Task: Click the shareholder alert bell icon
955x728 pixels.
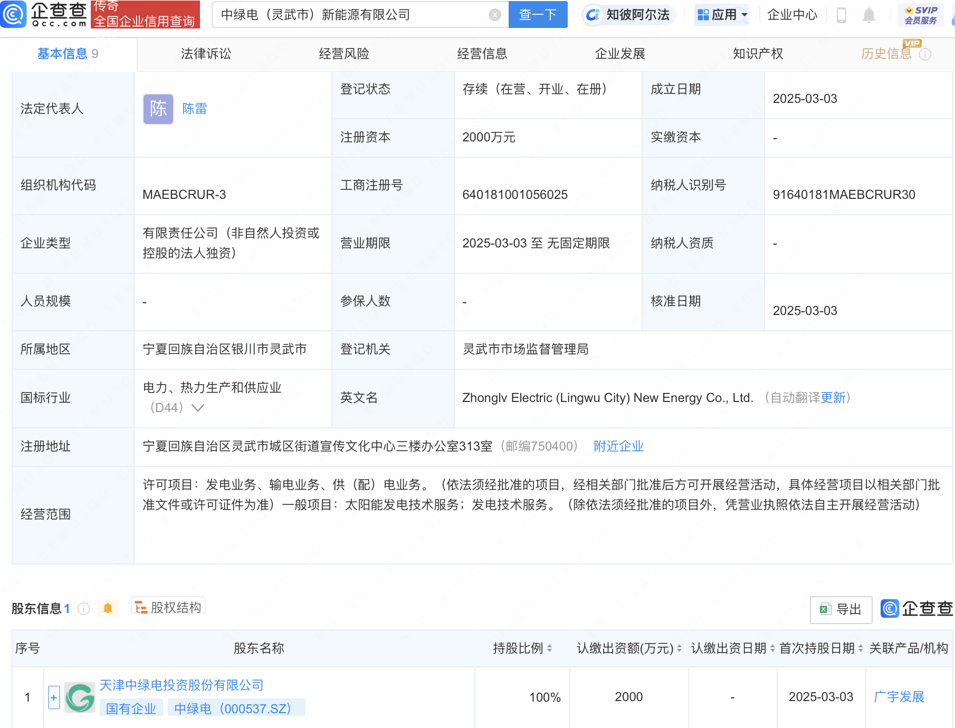Action: click(108, 608)
